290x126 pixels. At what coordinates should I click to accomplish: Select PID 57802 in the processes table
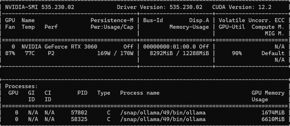click(x=79, y=113)
